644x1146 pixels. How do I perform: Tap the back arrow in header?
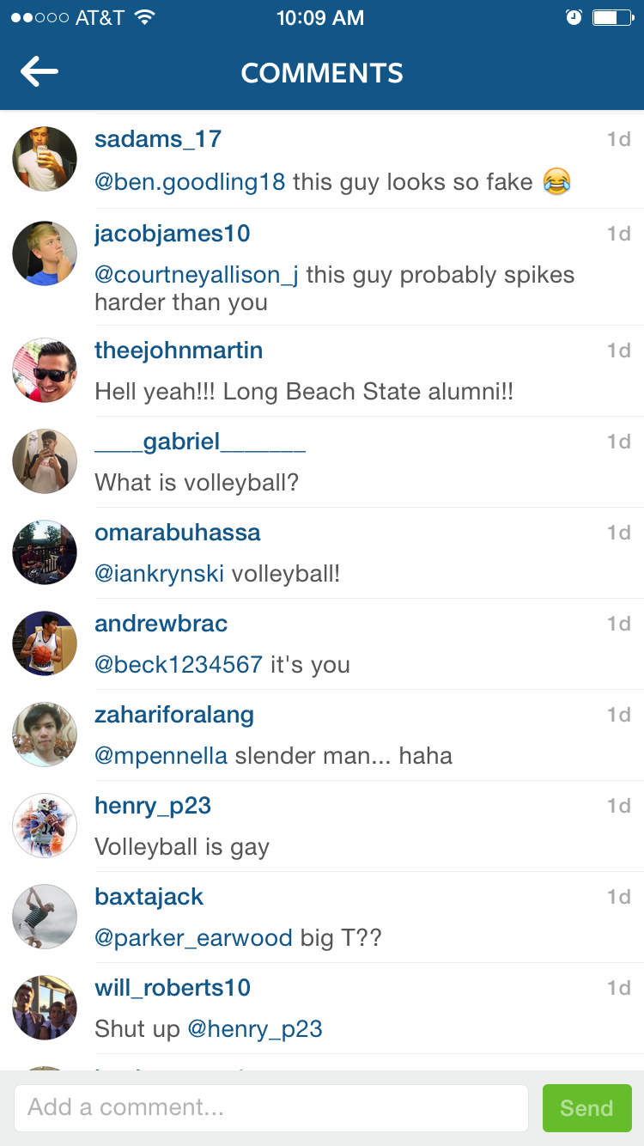coord(39,72)
